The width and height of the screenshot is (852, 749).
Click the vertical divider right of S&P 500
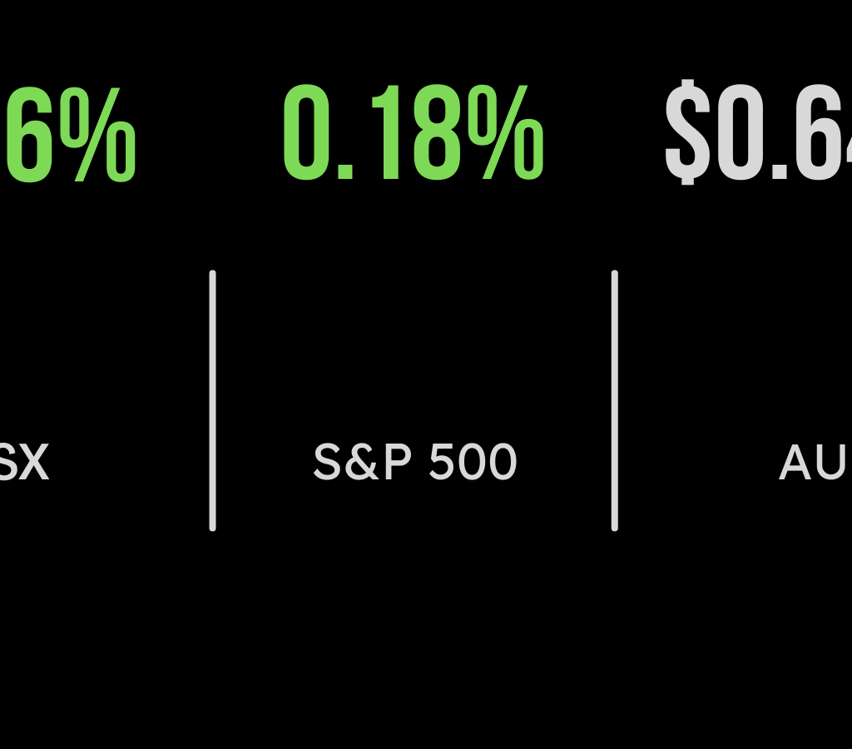point(615,399)
